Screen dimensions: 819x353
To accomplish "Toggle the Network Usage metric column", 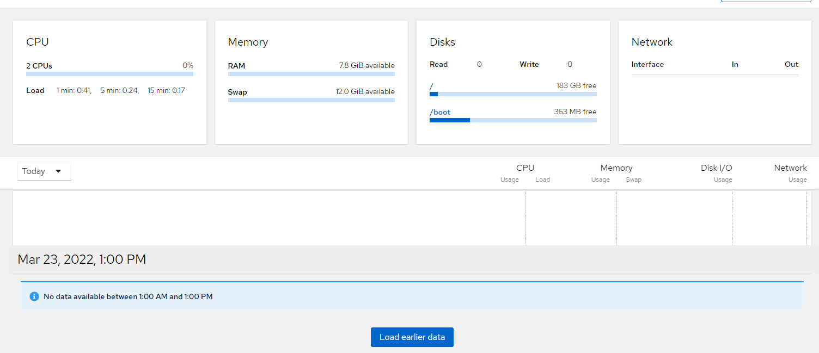I will [797, 179].
